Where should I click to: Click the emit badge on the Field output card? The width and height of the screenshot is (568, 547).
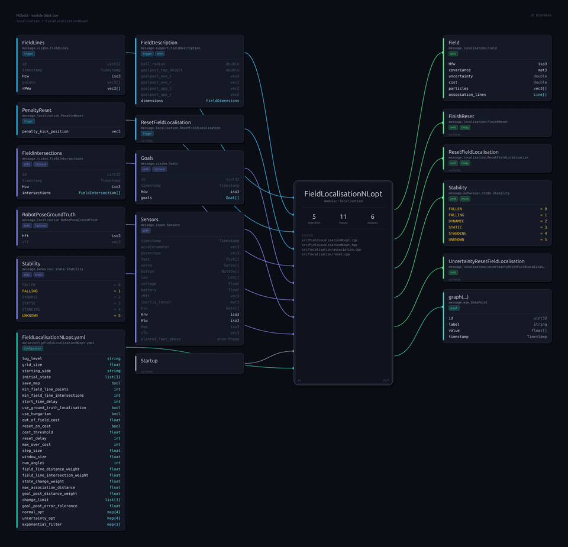coord(453,54)
